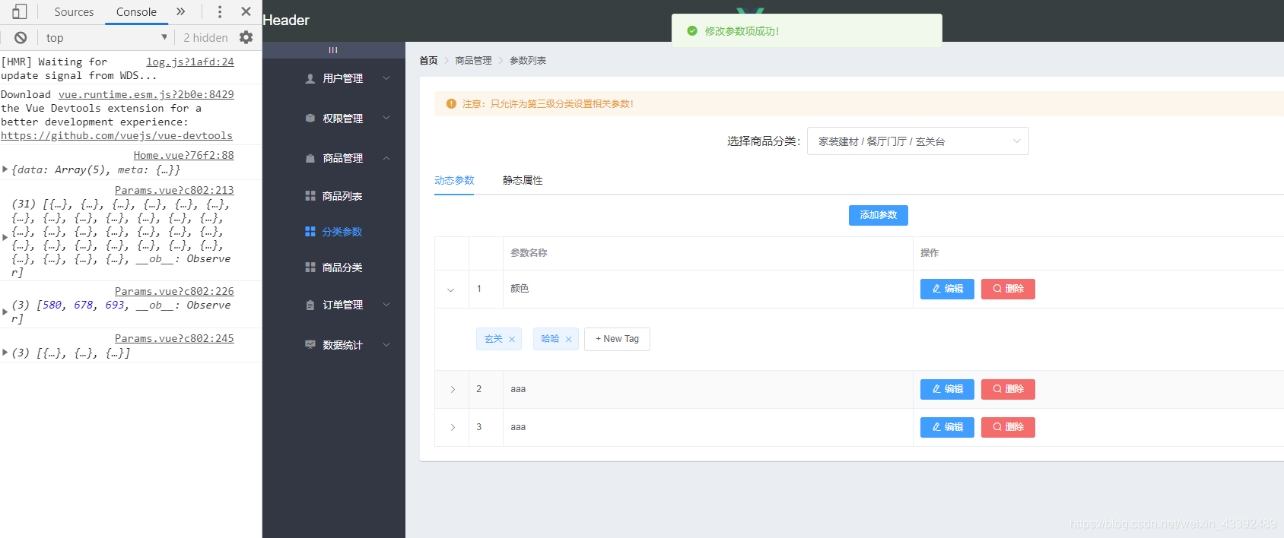The width and height of the screenshot is (1284, 538).
Task: Expand the 权限管理 submenu
Action: pos(386,118)
